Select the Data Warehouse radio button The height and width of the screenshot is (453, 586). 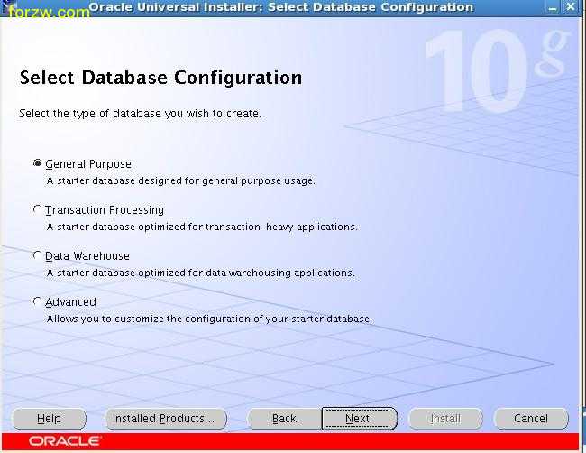37,255
